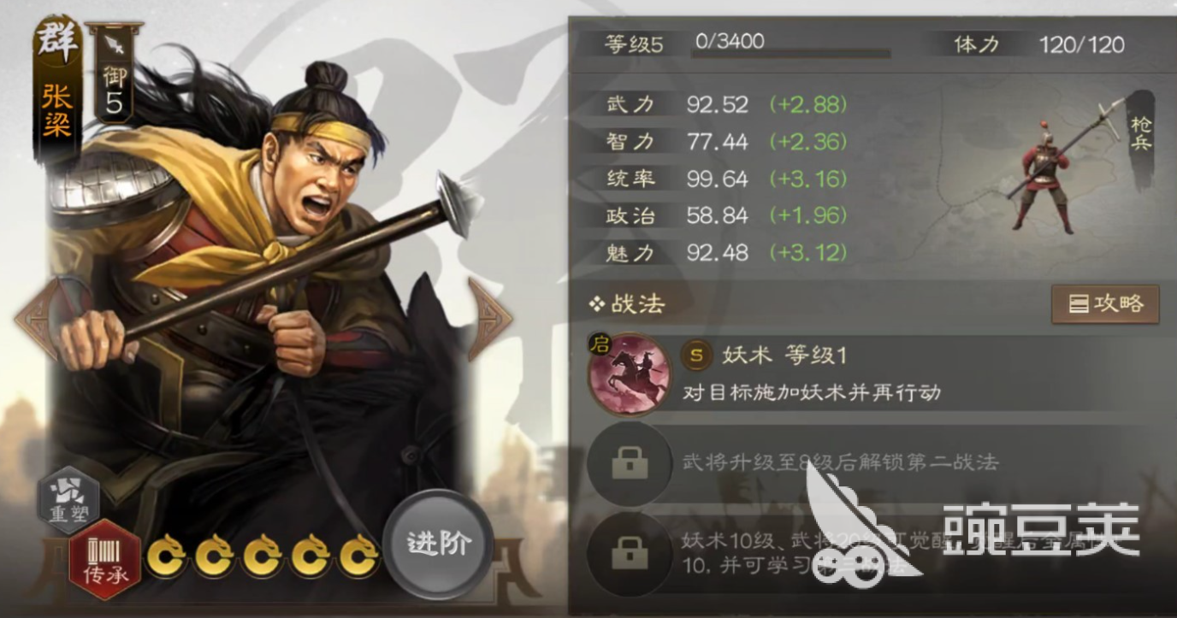Tap the locked second skill slot

pos(630,462)
